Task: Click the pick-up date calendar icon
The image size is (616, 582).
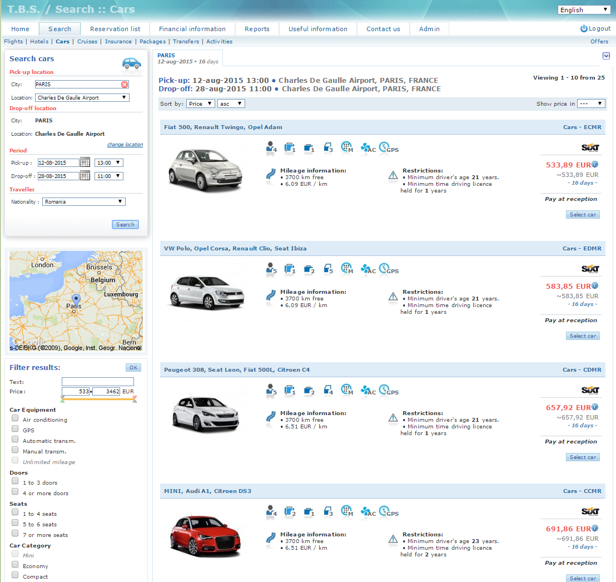Action: click(x=85, y=162)
